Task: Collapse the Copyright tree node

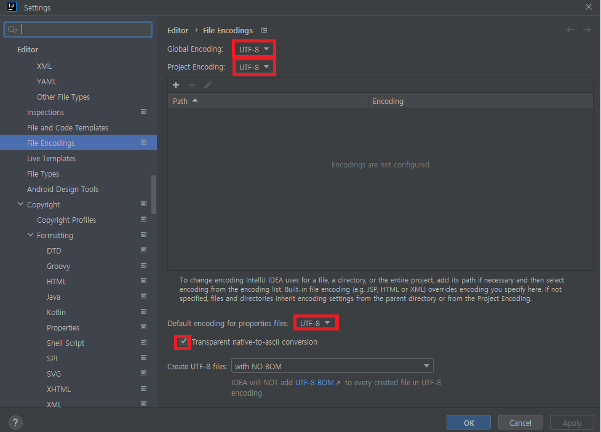Action: (21, 204)
